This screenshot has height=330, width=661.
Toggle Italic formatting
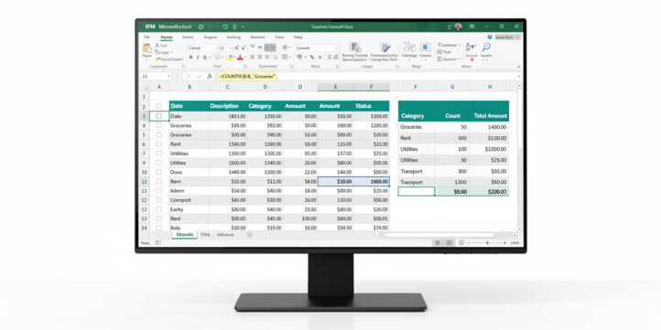[x=198, y=58]
